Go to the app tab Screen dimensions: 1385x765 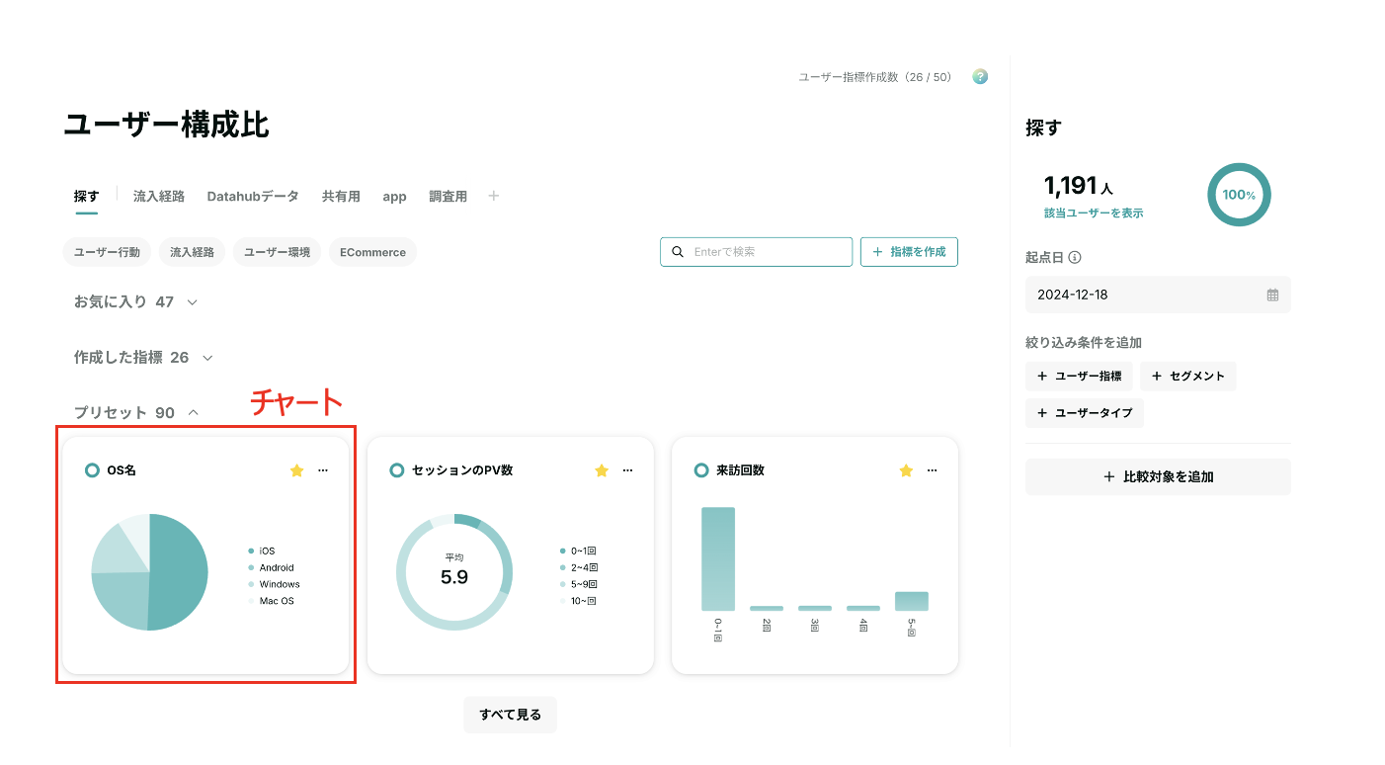(x=394, y=197)
